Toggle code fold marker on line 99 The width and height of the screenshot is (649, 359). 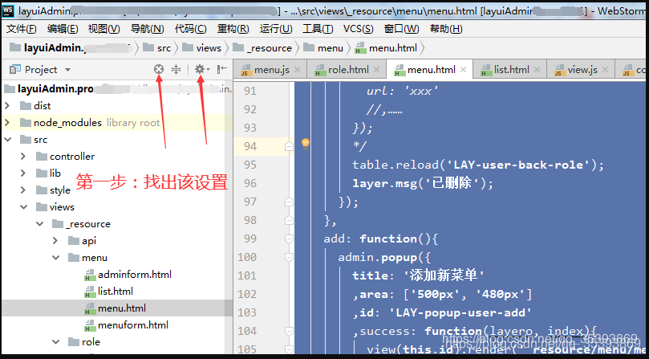pyautogui.click(x=289, y=239)
